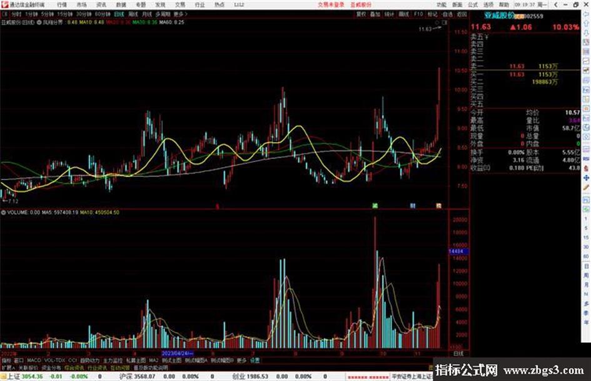The image size is (591, 381).
Task: Click stock name 亚威股份 in quote panel
Action: tap(500, 16)
